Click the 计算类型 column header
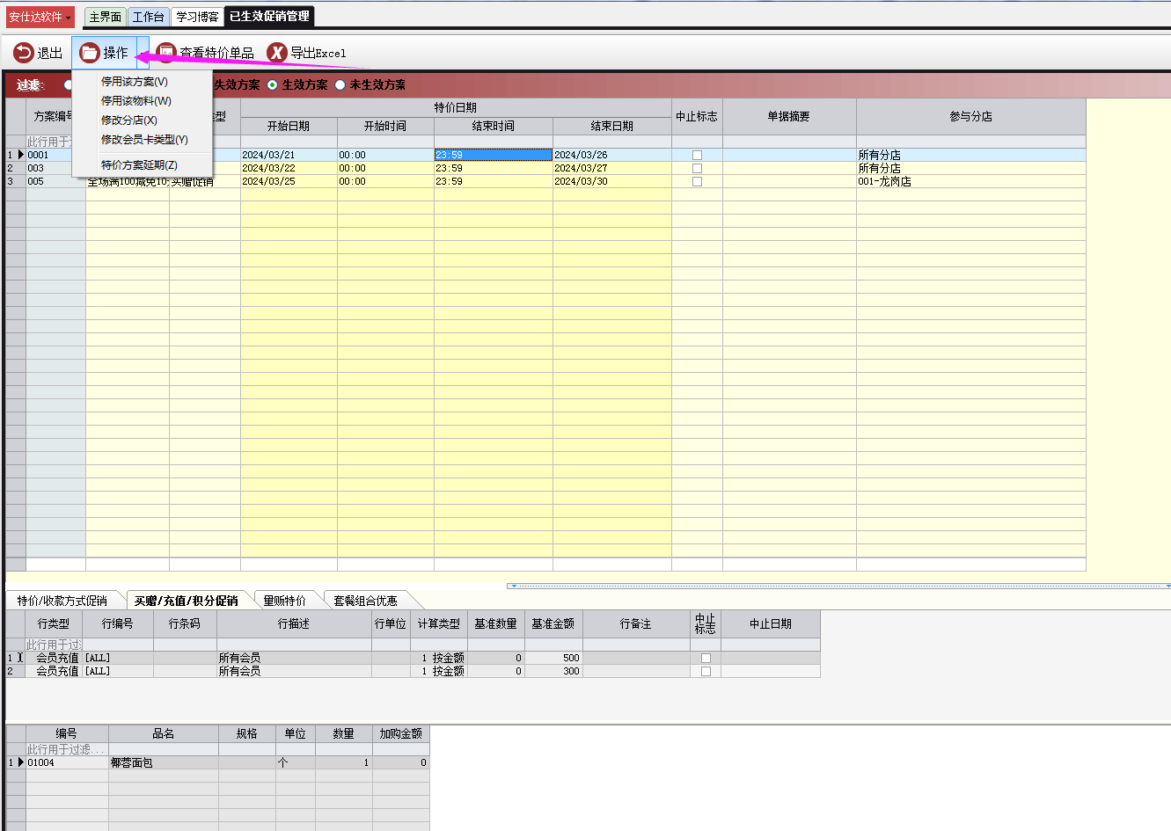Viewport: 1171px width, 831px height. 439,623
